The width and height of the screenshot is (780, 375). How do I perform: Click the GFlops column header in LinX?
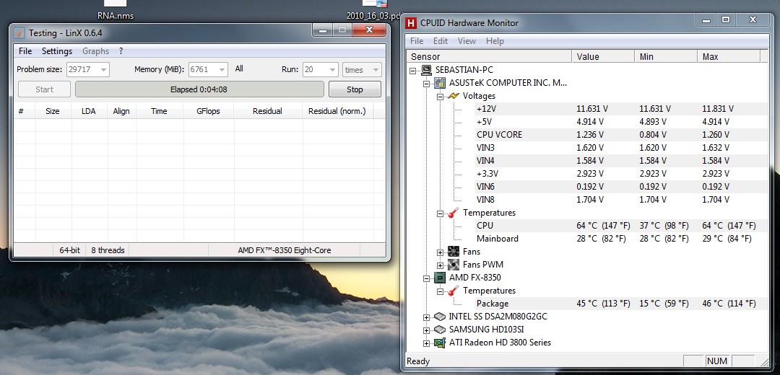pyautogui.click(x=209, y=111)
